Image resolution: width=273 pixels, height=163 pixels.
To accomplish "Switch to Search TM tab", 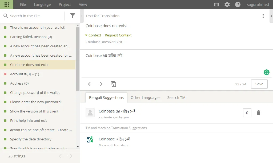I will [176, 98].
